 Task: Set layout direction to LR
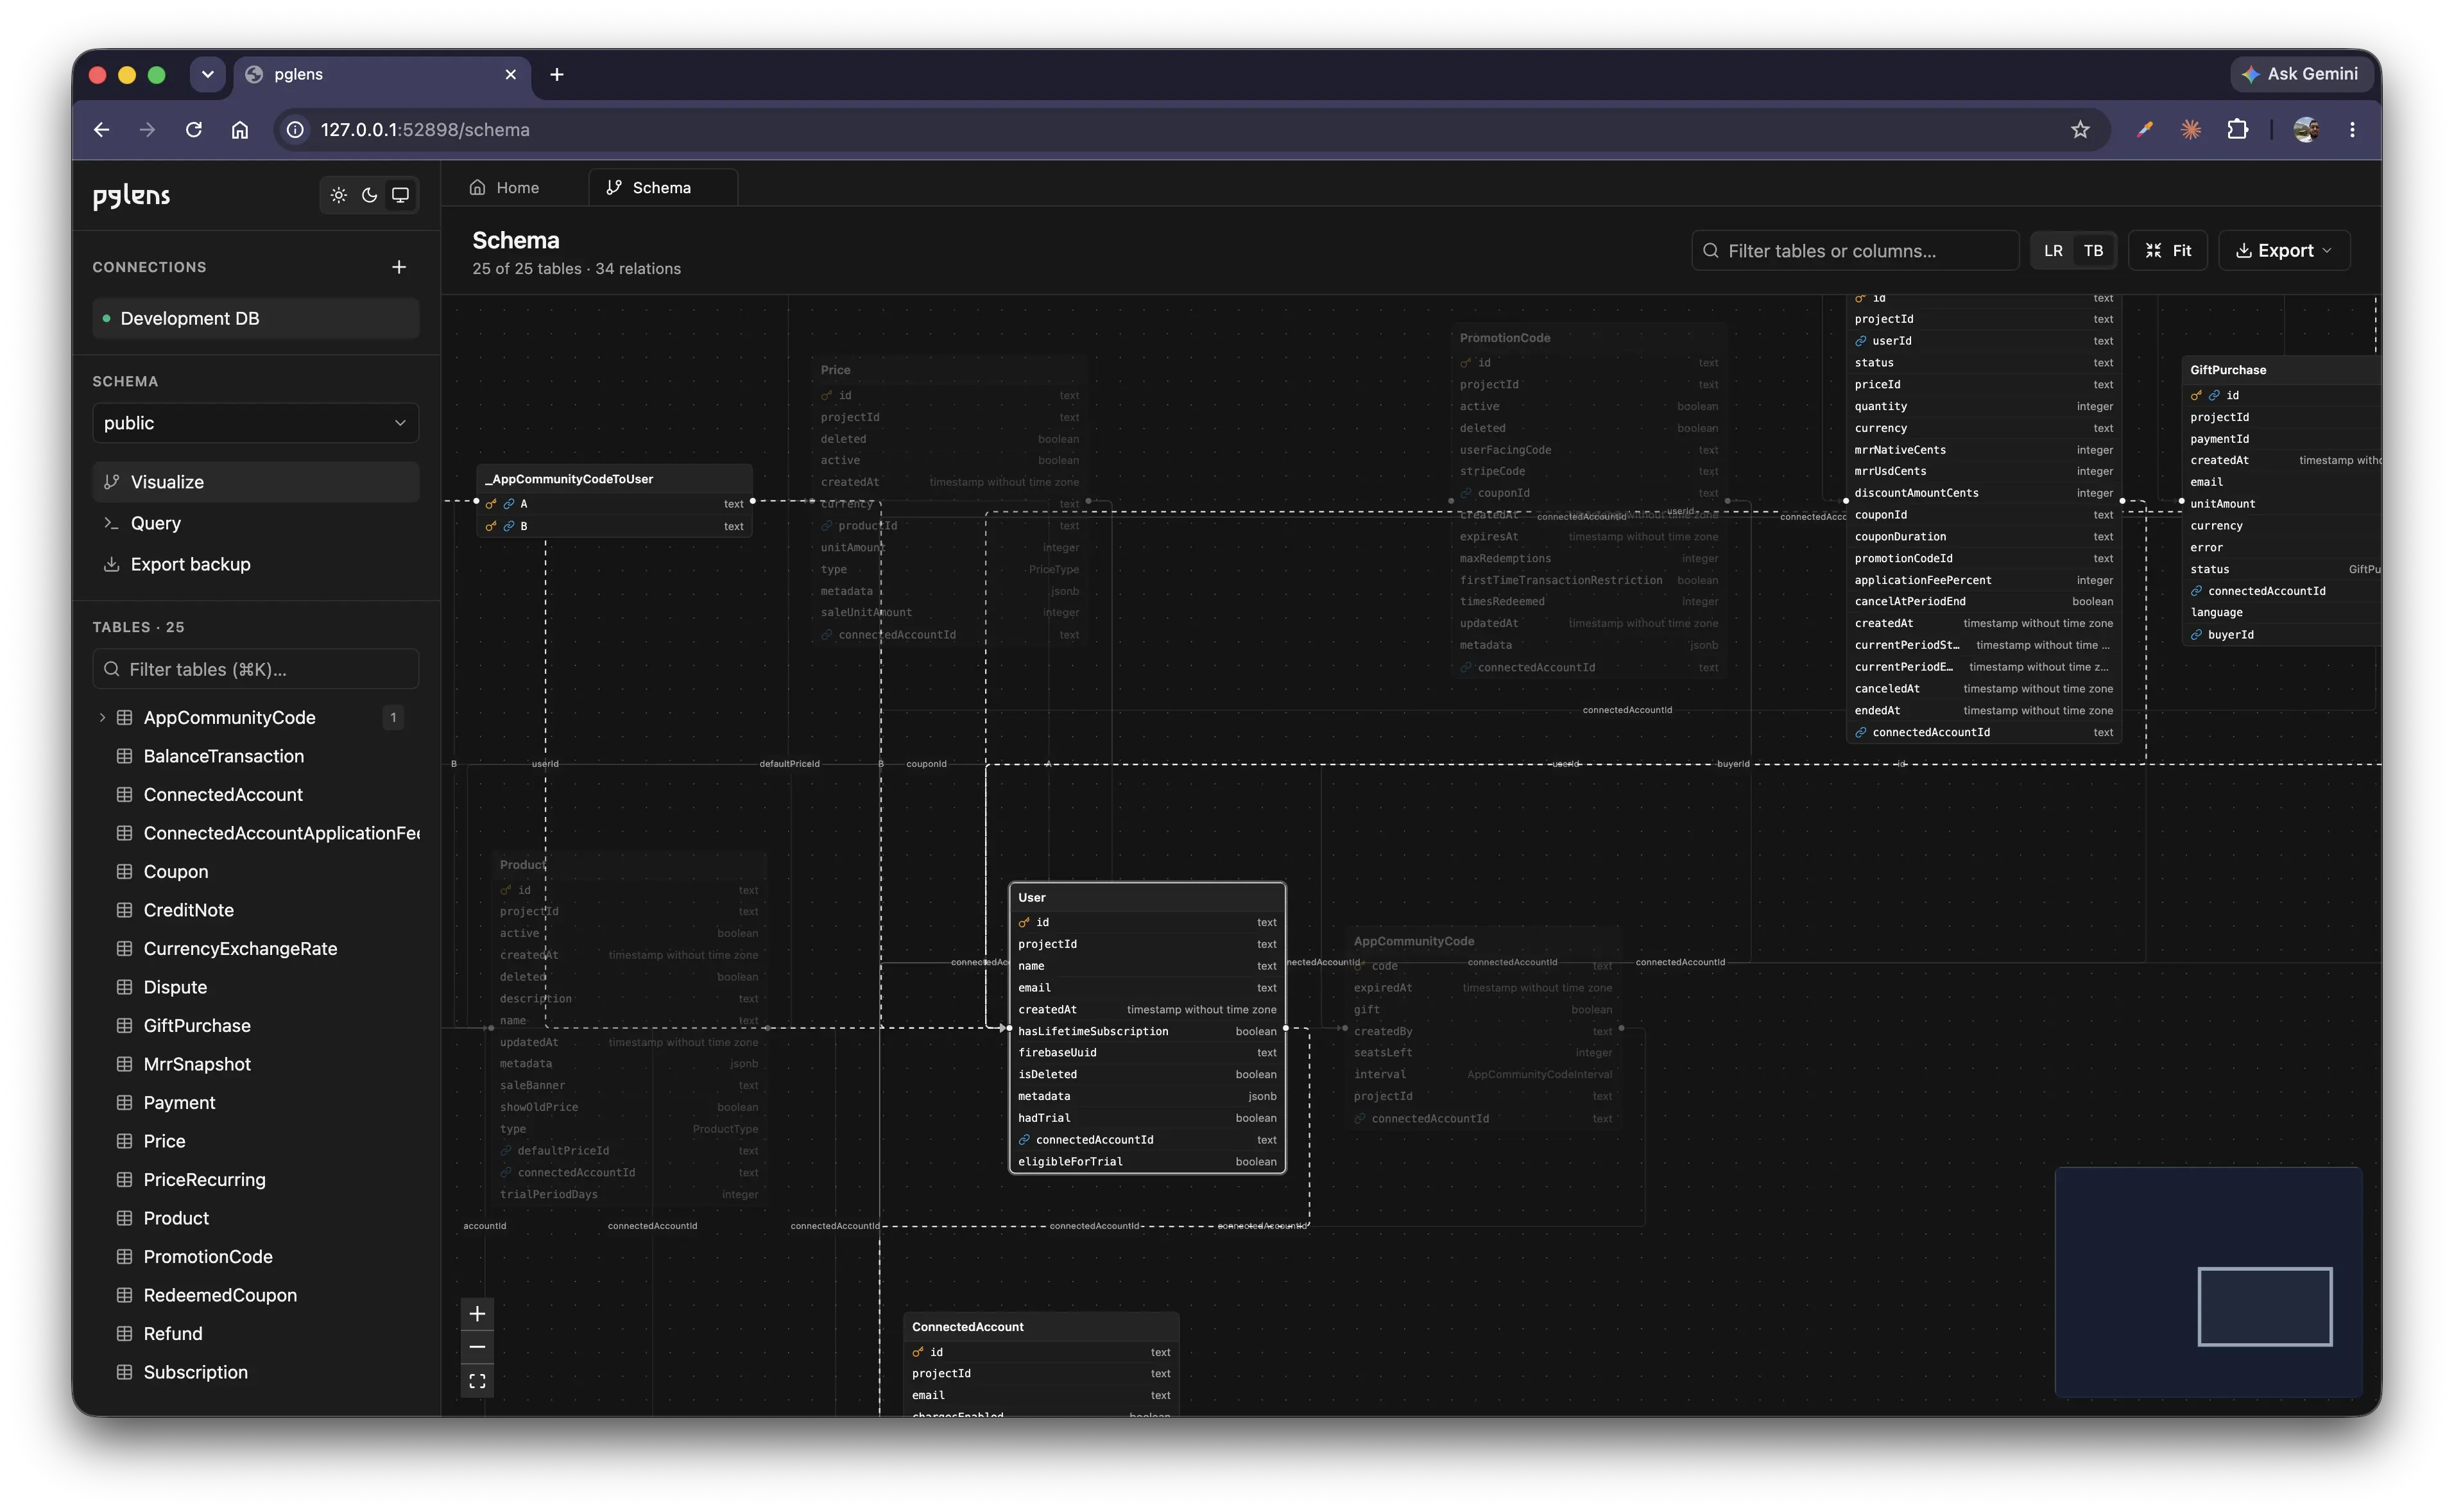coord(2053,251)
